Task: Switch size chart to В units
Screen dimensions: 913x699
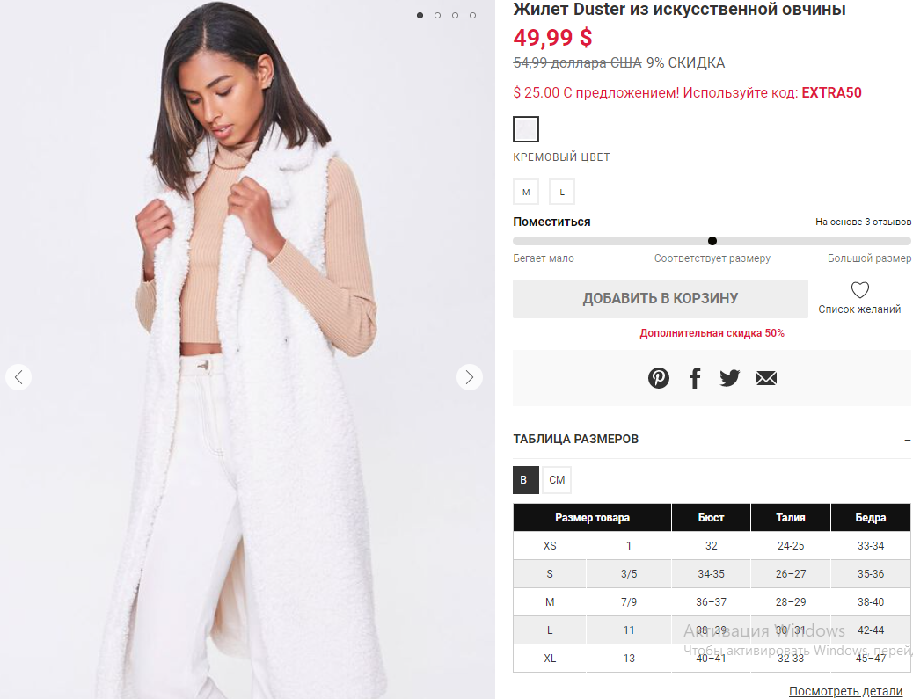Action: (525, 480)
